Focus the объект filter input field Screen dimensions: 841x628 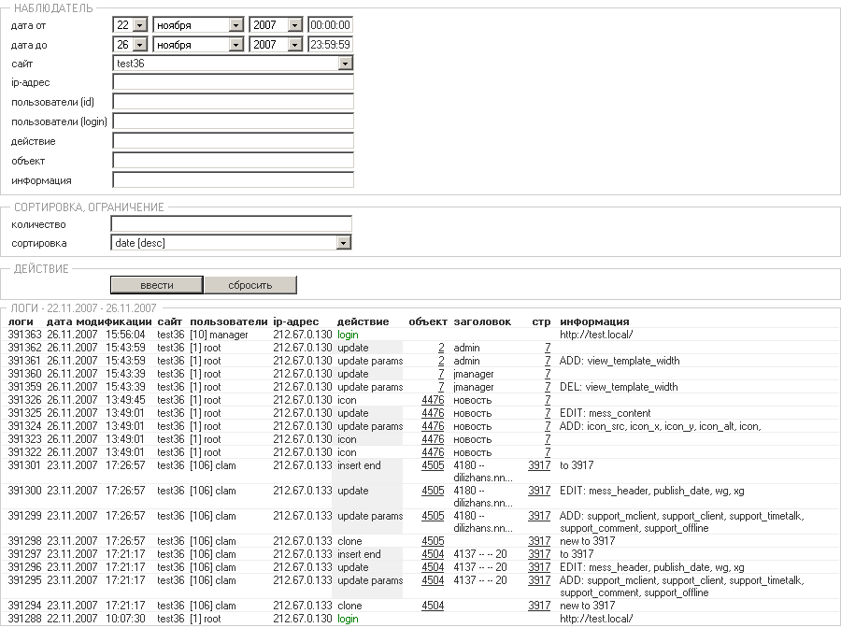click(234, 161)
